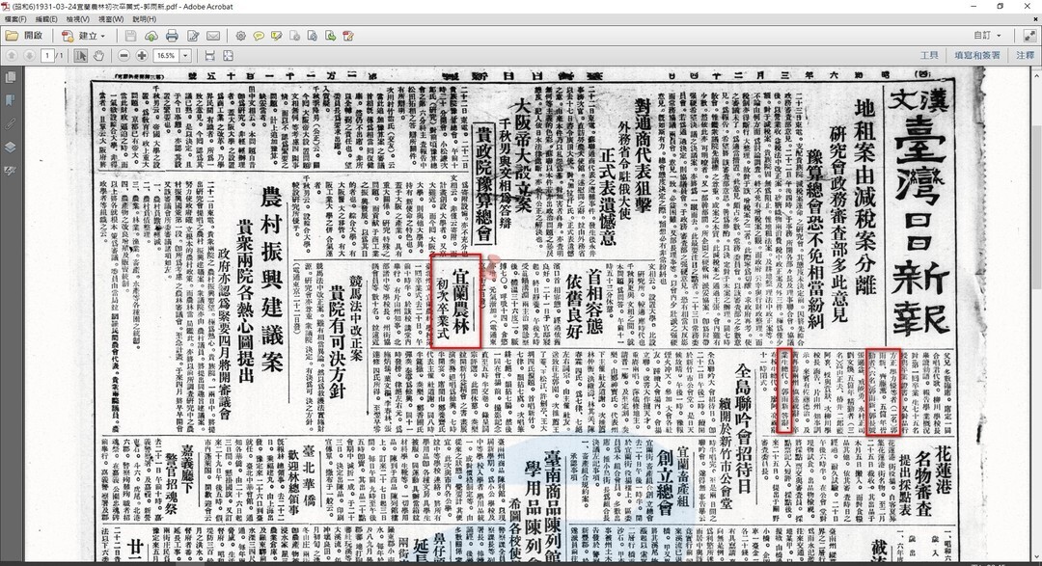Image resolution: width=1042 pixels, height=566 pixels.
Task: Add a sticky note comment
Action: click(259, 36)
